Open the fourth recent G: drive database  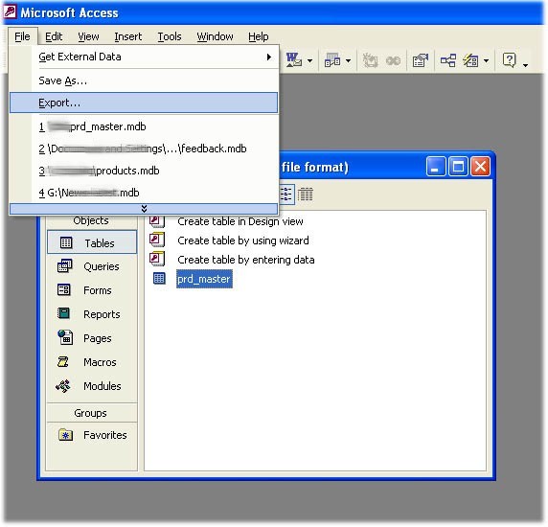[x=144, y=193]
